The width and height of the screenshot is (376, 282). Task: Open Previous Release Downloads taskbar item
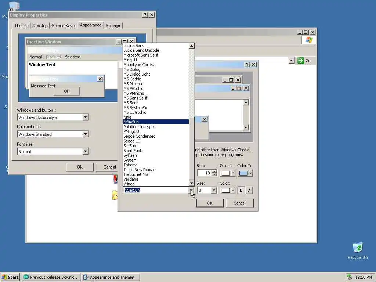point(51,277)
